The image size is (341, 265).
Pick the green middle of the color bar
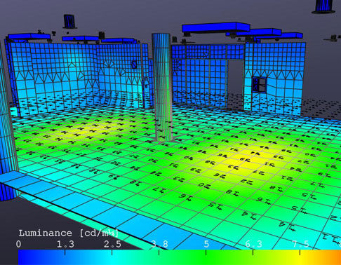pyautogui.click(x=206, y=257)
